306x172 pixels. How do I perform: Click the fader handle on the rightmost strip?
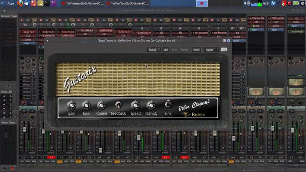click(292, 130)
